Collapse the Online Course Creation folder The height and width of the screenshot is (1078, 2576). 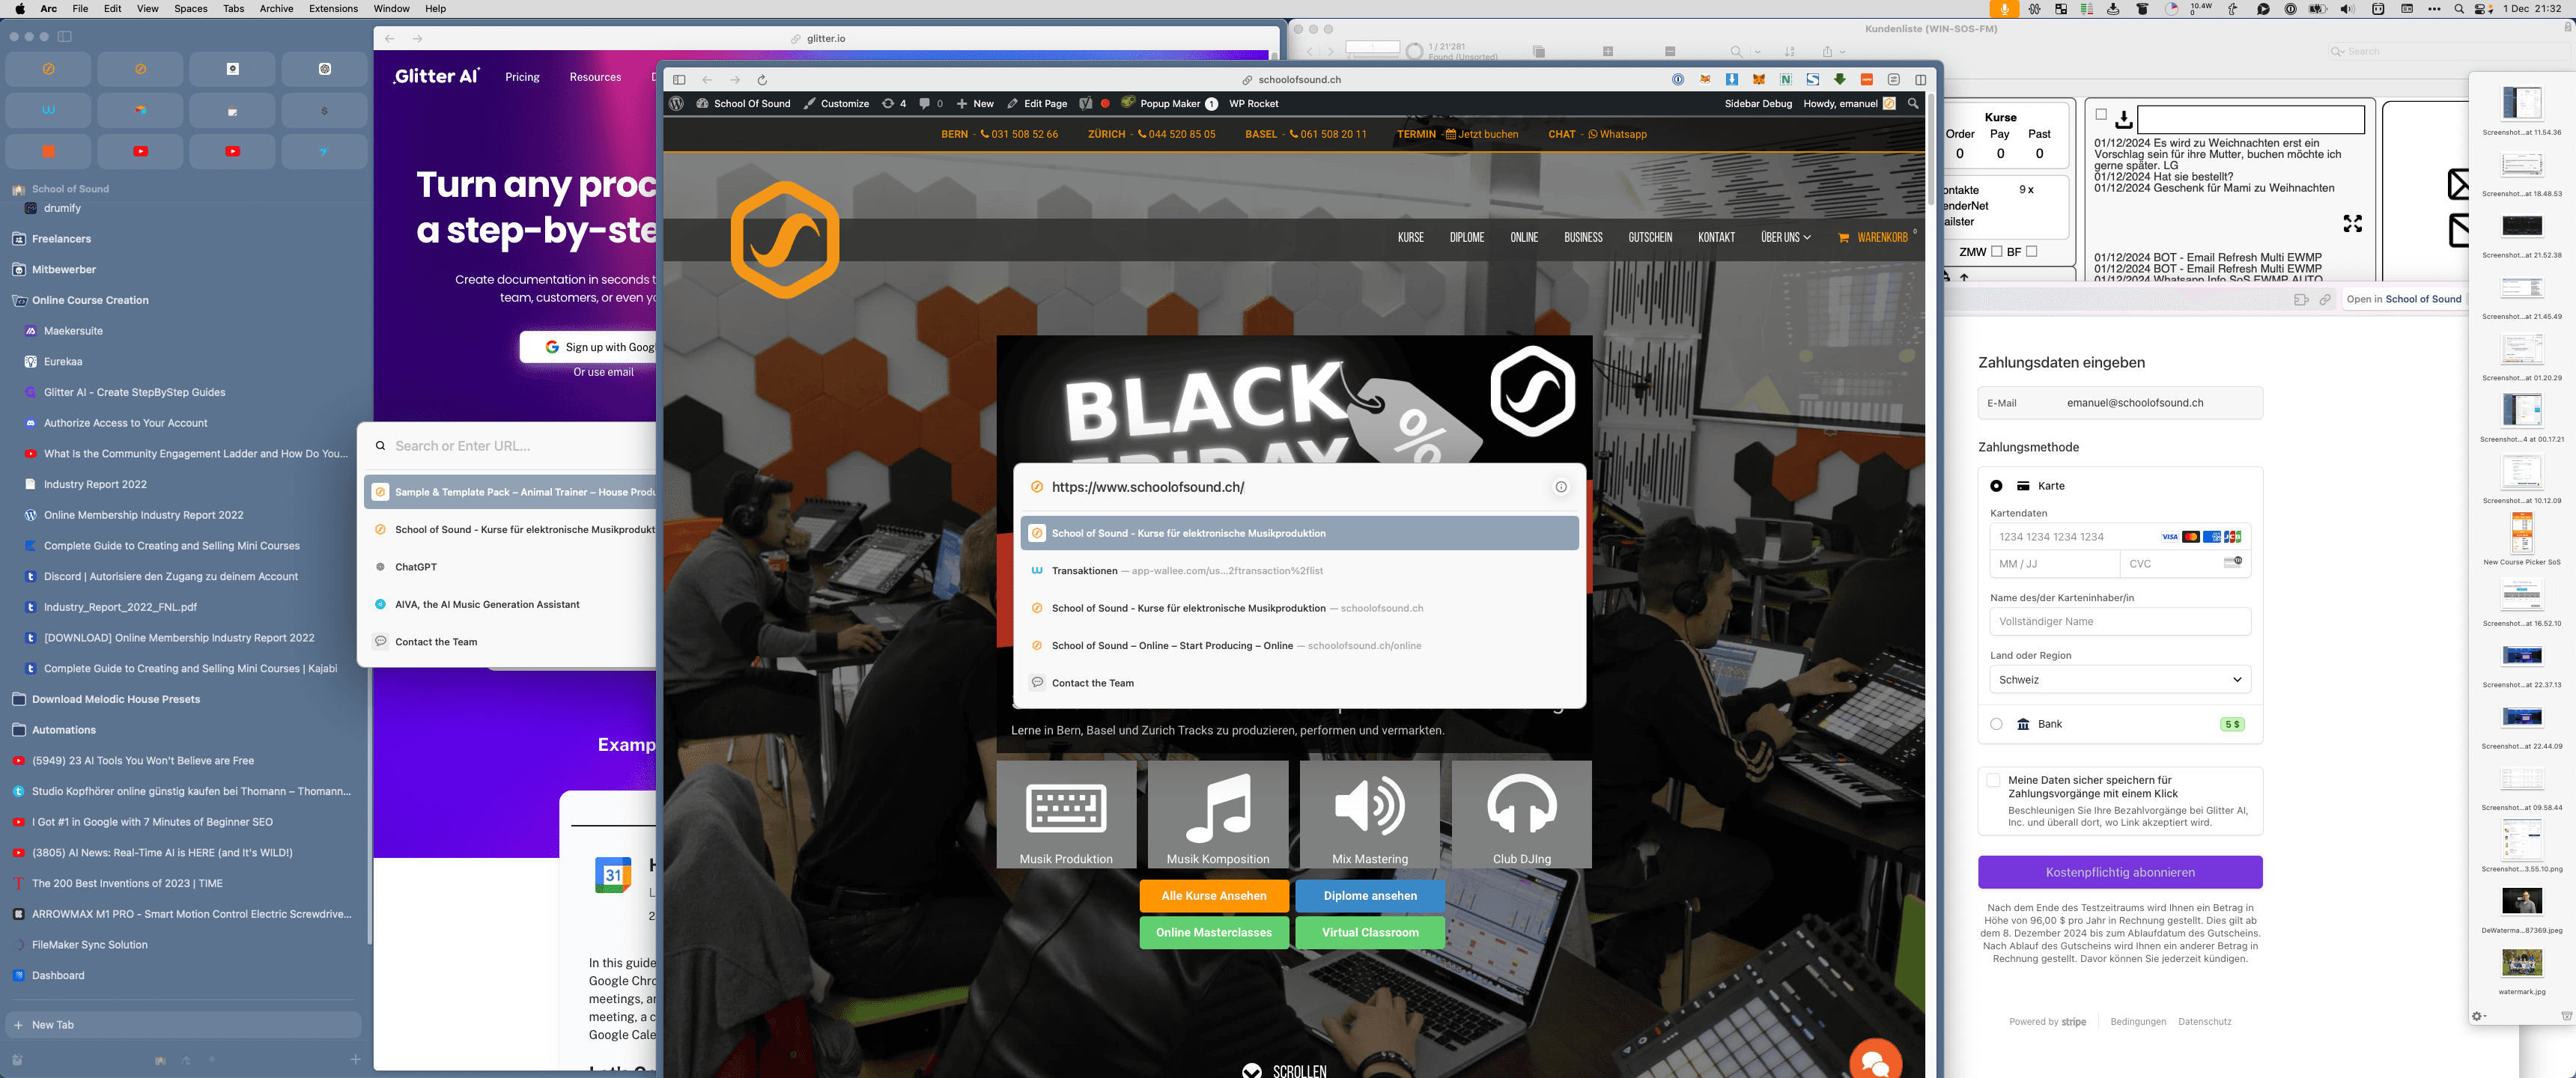[x=90, y=300]
